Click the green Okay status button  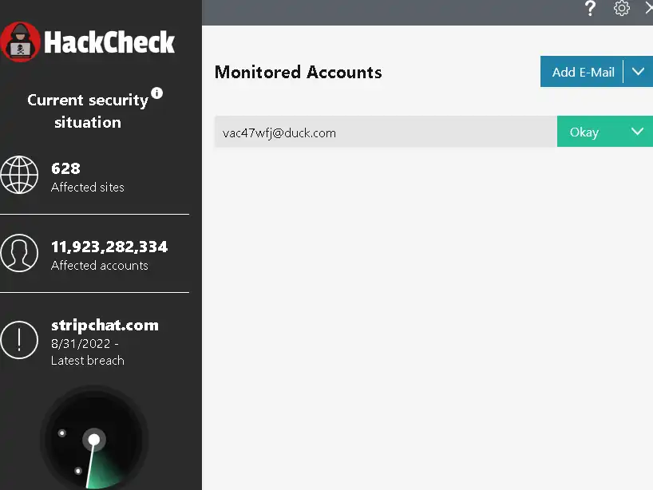584,132
